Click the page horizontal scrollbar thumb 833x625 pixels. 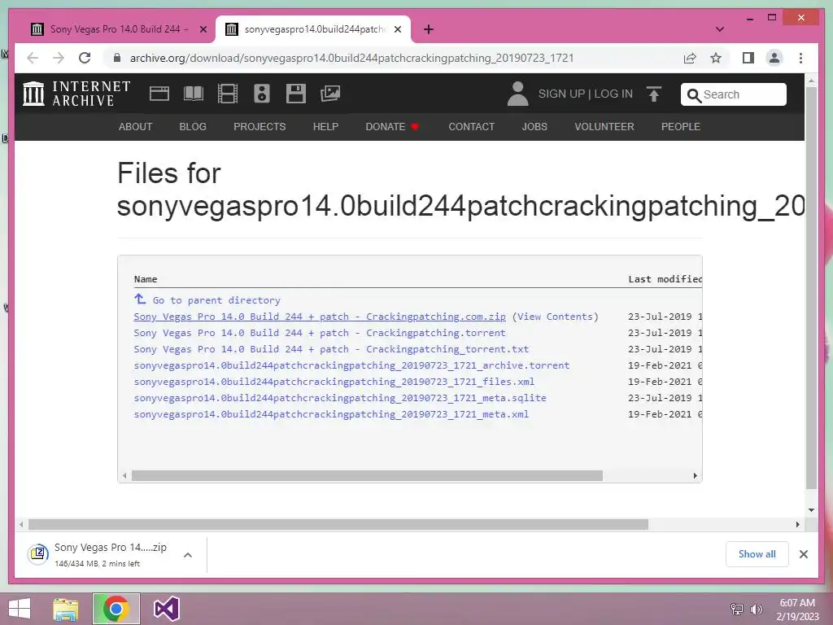tap(338, 525)
